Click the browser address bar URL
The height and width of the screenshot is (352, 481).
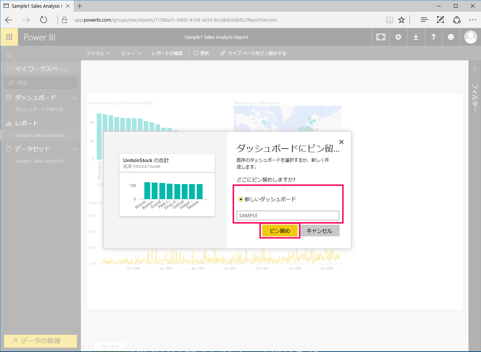coord(175,20)
